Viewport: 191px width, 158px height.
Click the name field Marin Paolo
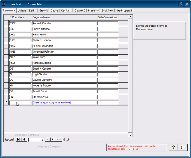(x=64, y=34)
